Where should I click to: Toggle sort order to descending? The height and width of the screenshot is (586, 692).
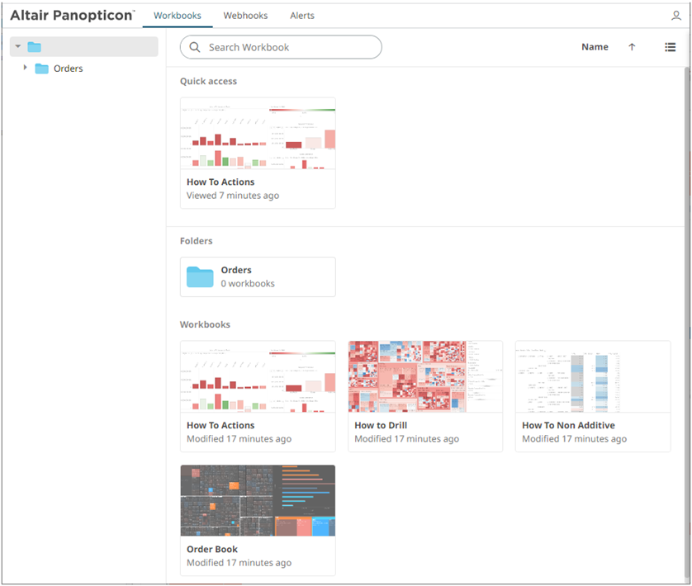(x=632, y=47)
